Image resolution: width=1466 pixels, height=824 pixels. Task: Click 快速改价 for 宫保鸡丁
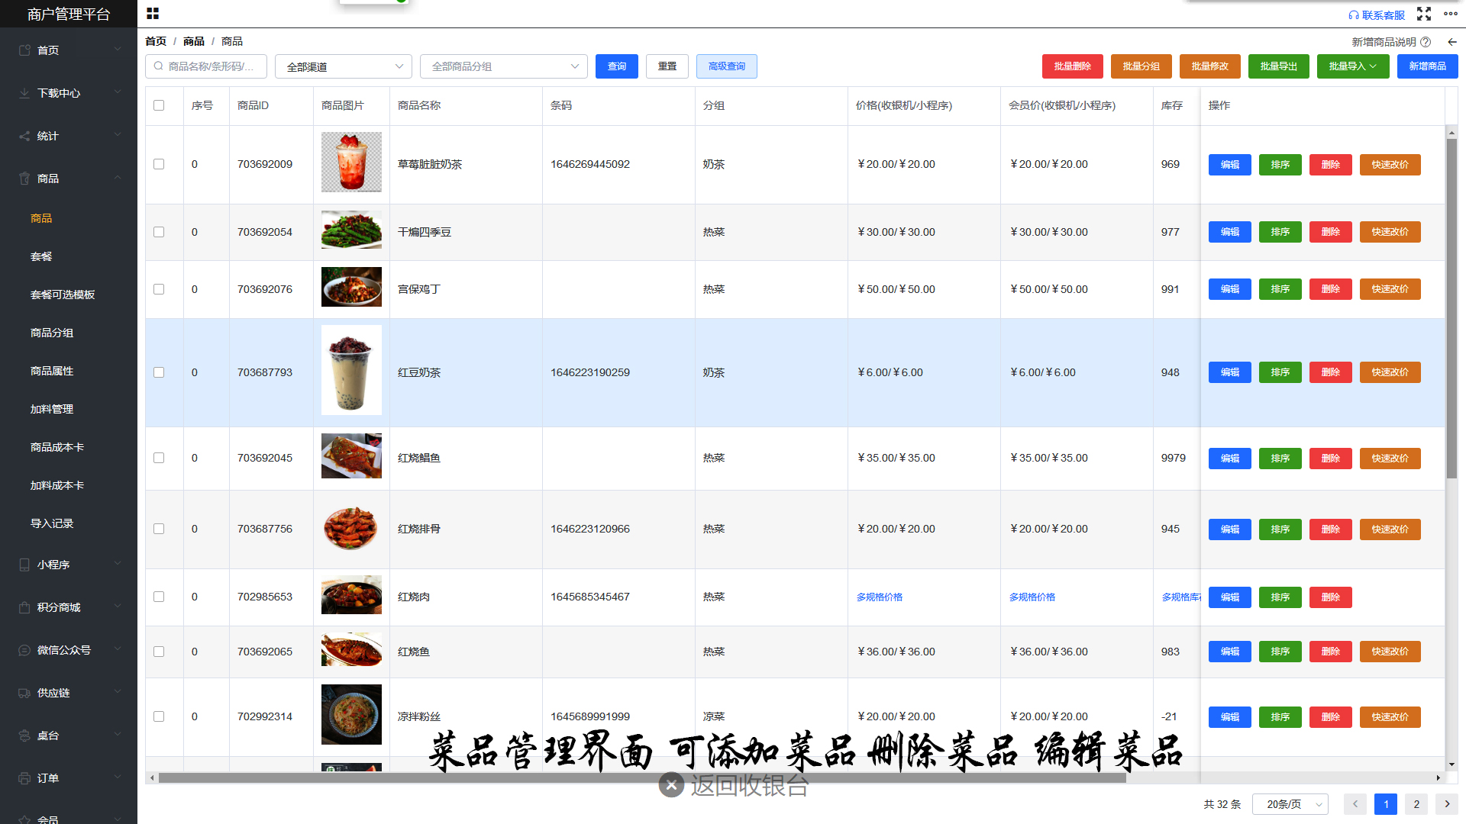[1390, 289]
